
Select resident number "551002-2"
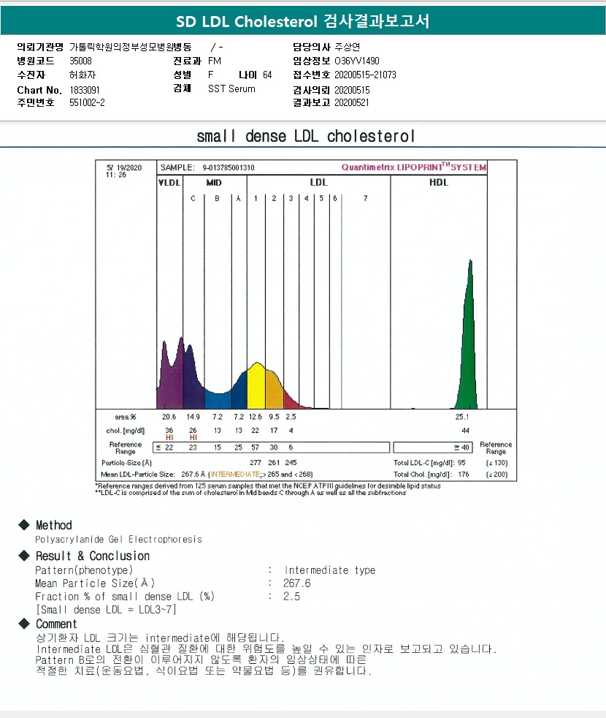[87, 102]
